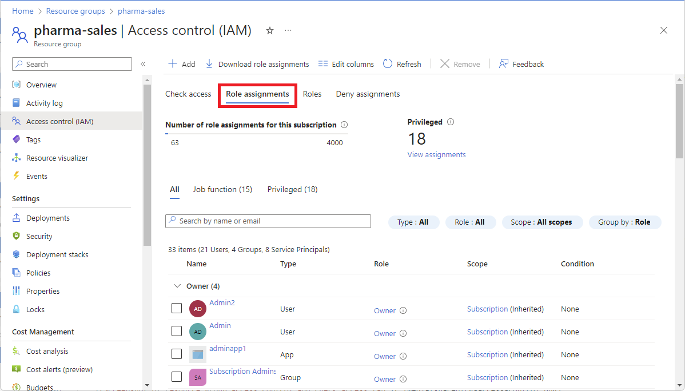Open the Feedback pane
This screenshot has height=391, width=685.
tap(521, 64)
